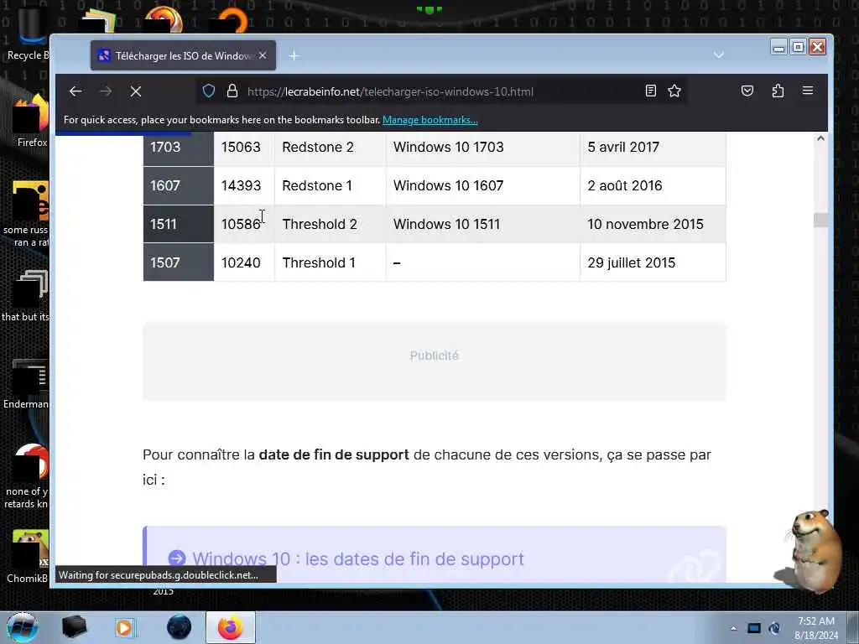Open black box taskbar app
This screenshot has height=644, width=859.
pos(74,627)
